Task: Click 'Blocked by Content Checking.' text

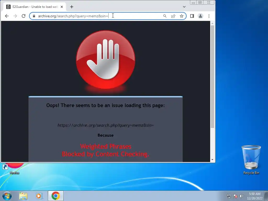Action: [x=106, y=154]
